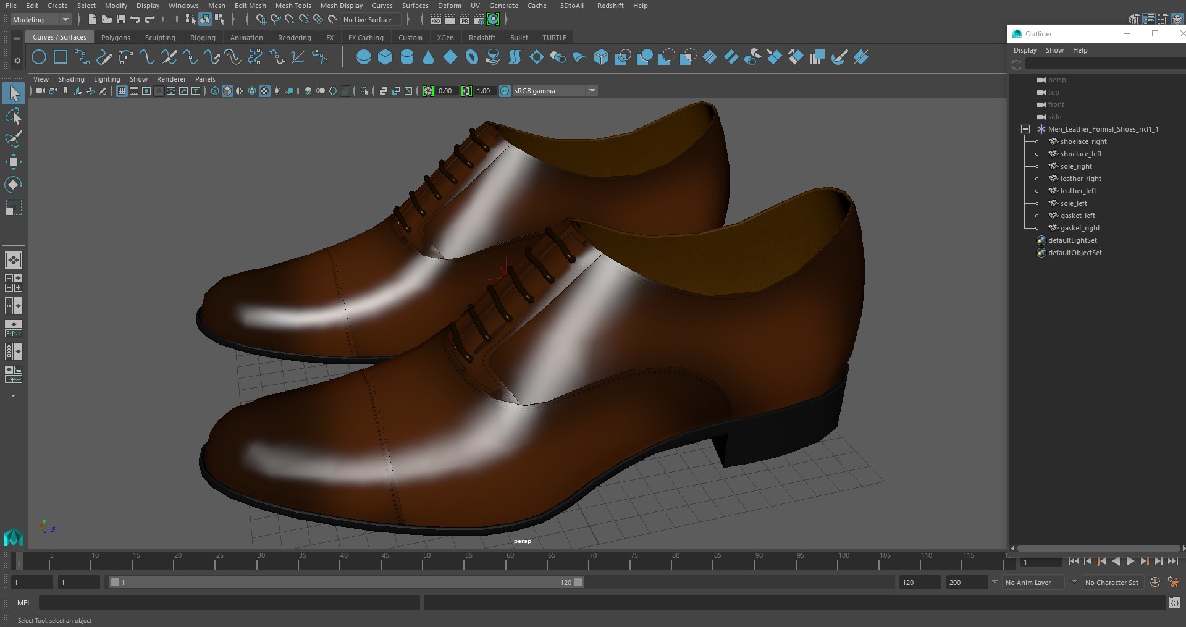
Task: Toggle exposure control button
Action: click(428, 91)
